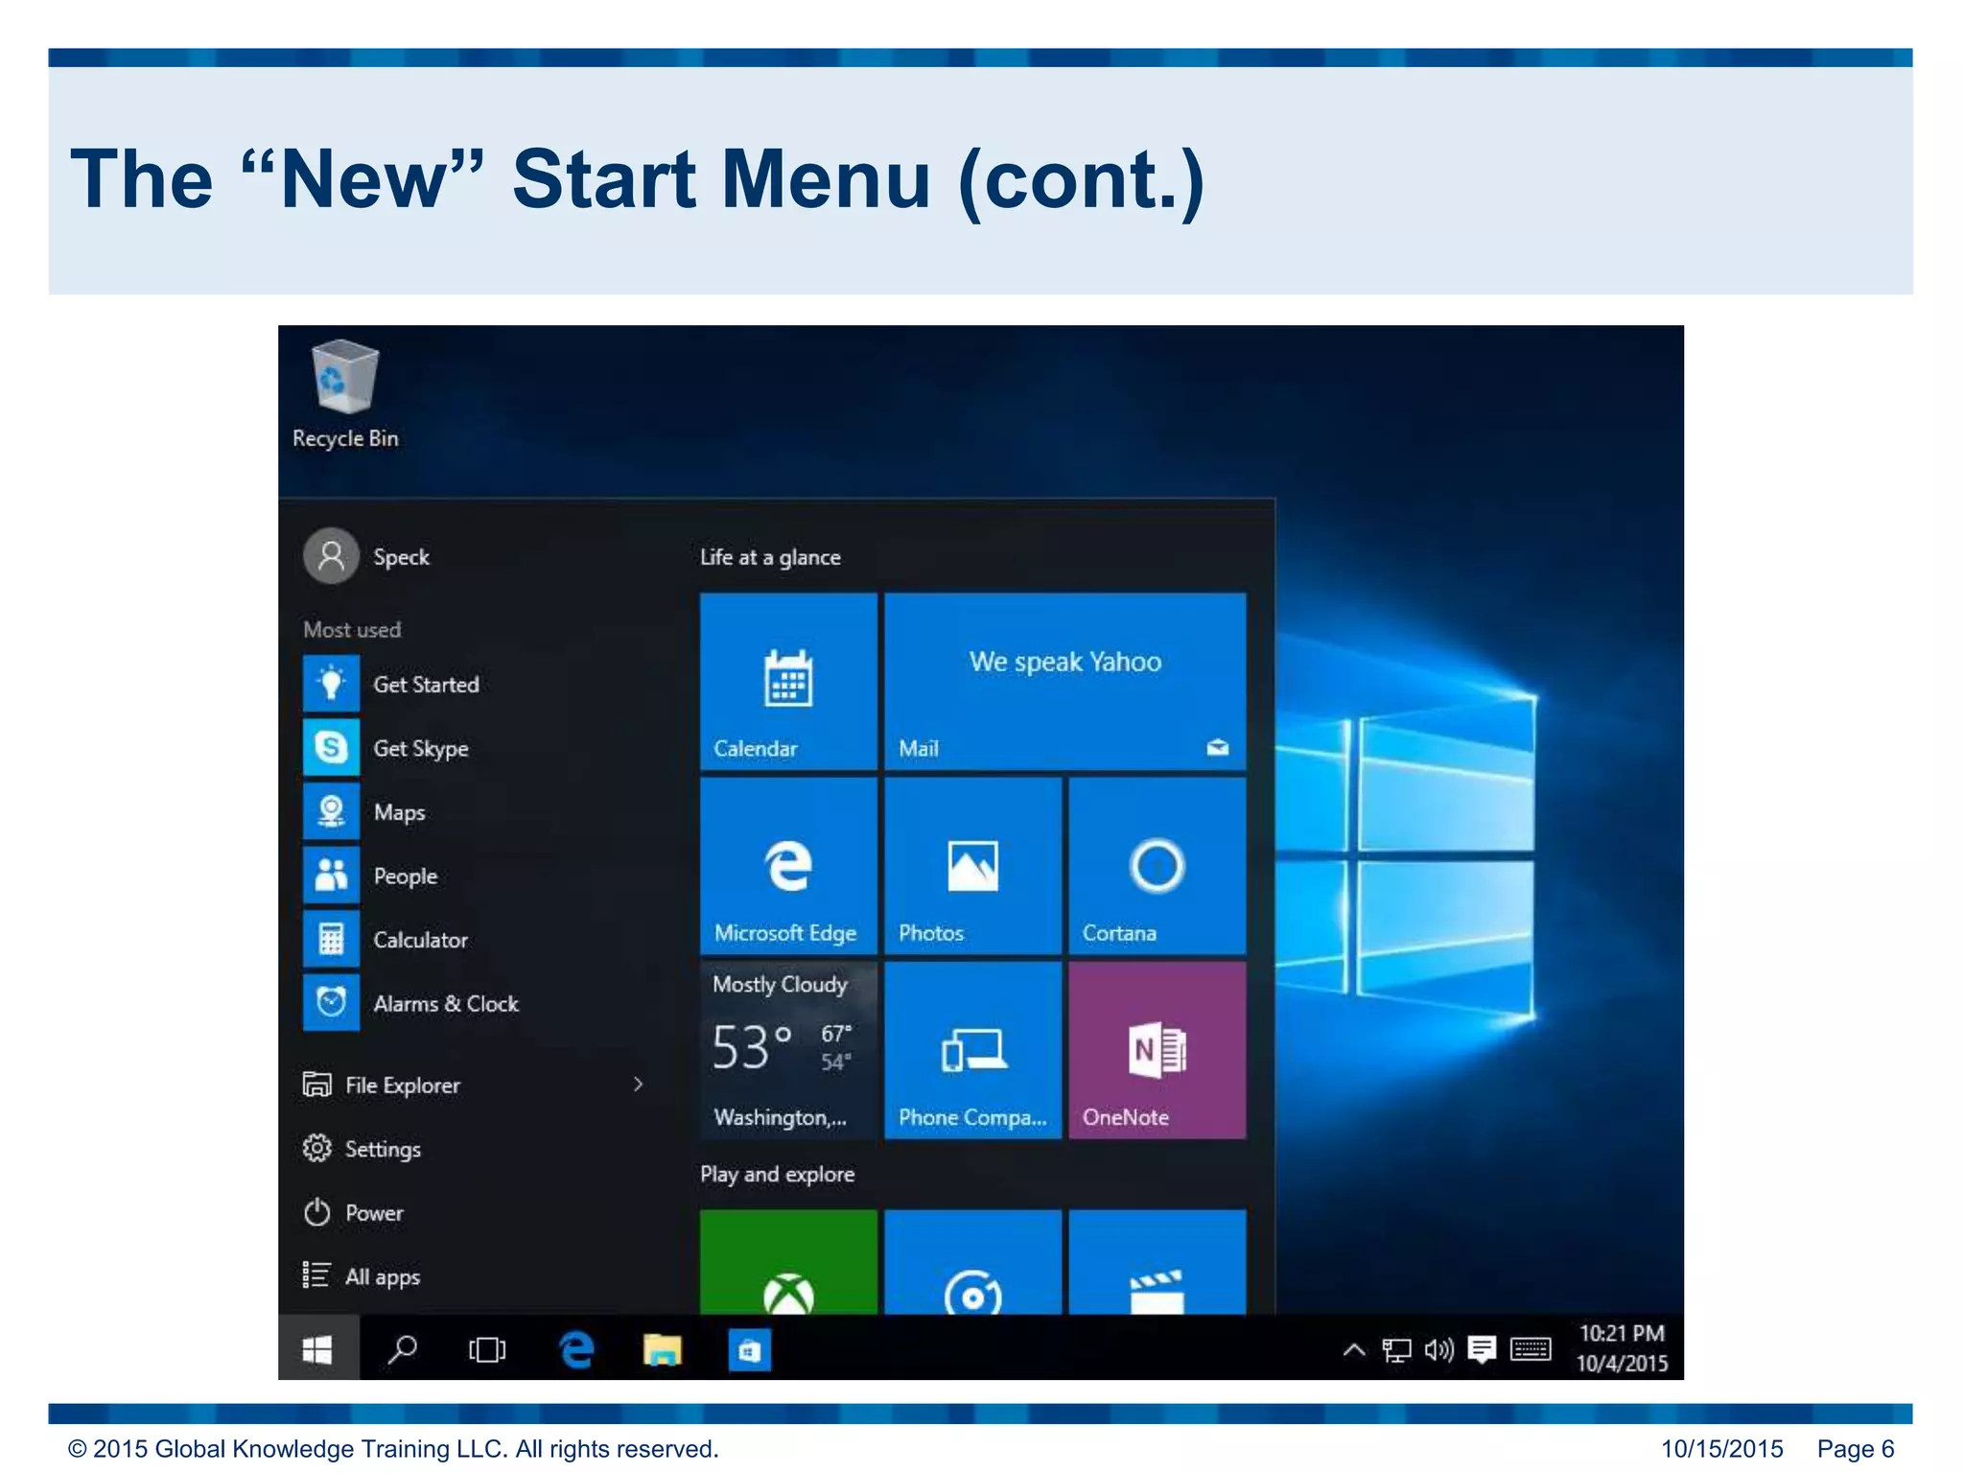Open the Movies & TV tile

tap(1157, 1262)
